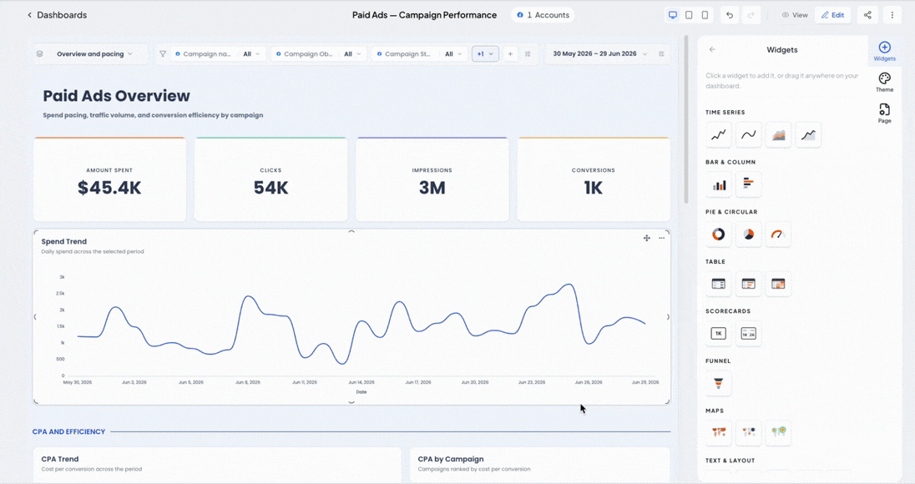This screenshot has height=484, width=915.
Task: Open the three-dot more options menu in header
Action: click(892, 15)
